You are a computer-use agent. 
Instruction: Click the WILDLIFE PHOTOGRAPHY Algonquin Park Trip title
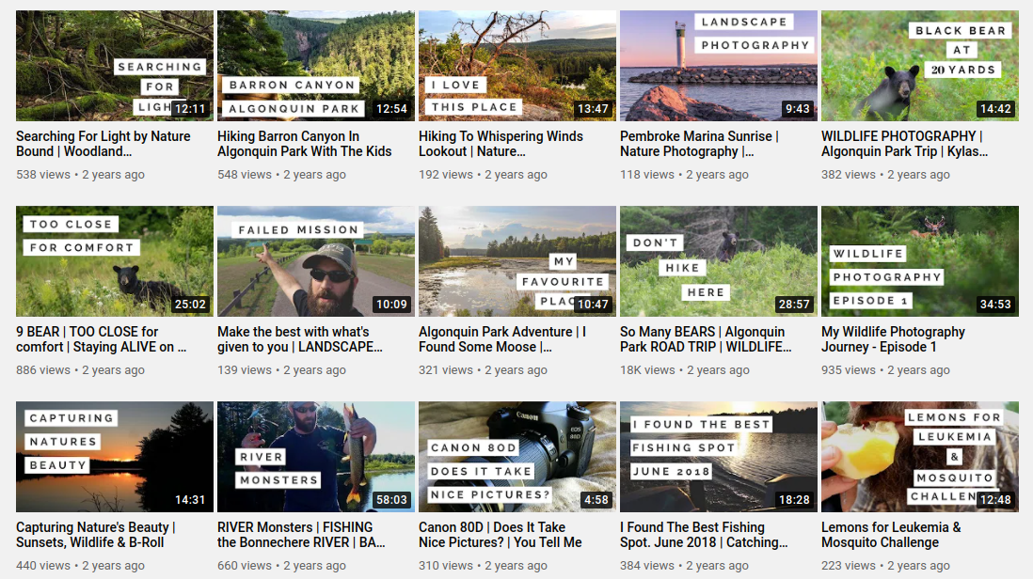coord(904,144)
